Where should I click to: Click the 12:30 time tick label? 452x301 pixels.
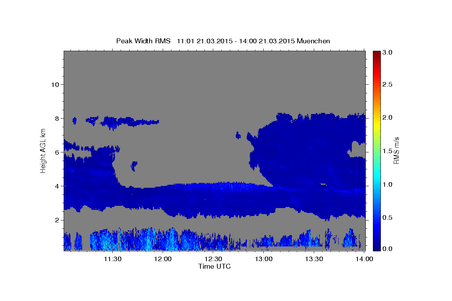click(x=213, y=259)
